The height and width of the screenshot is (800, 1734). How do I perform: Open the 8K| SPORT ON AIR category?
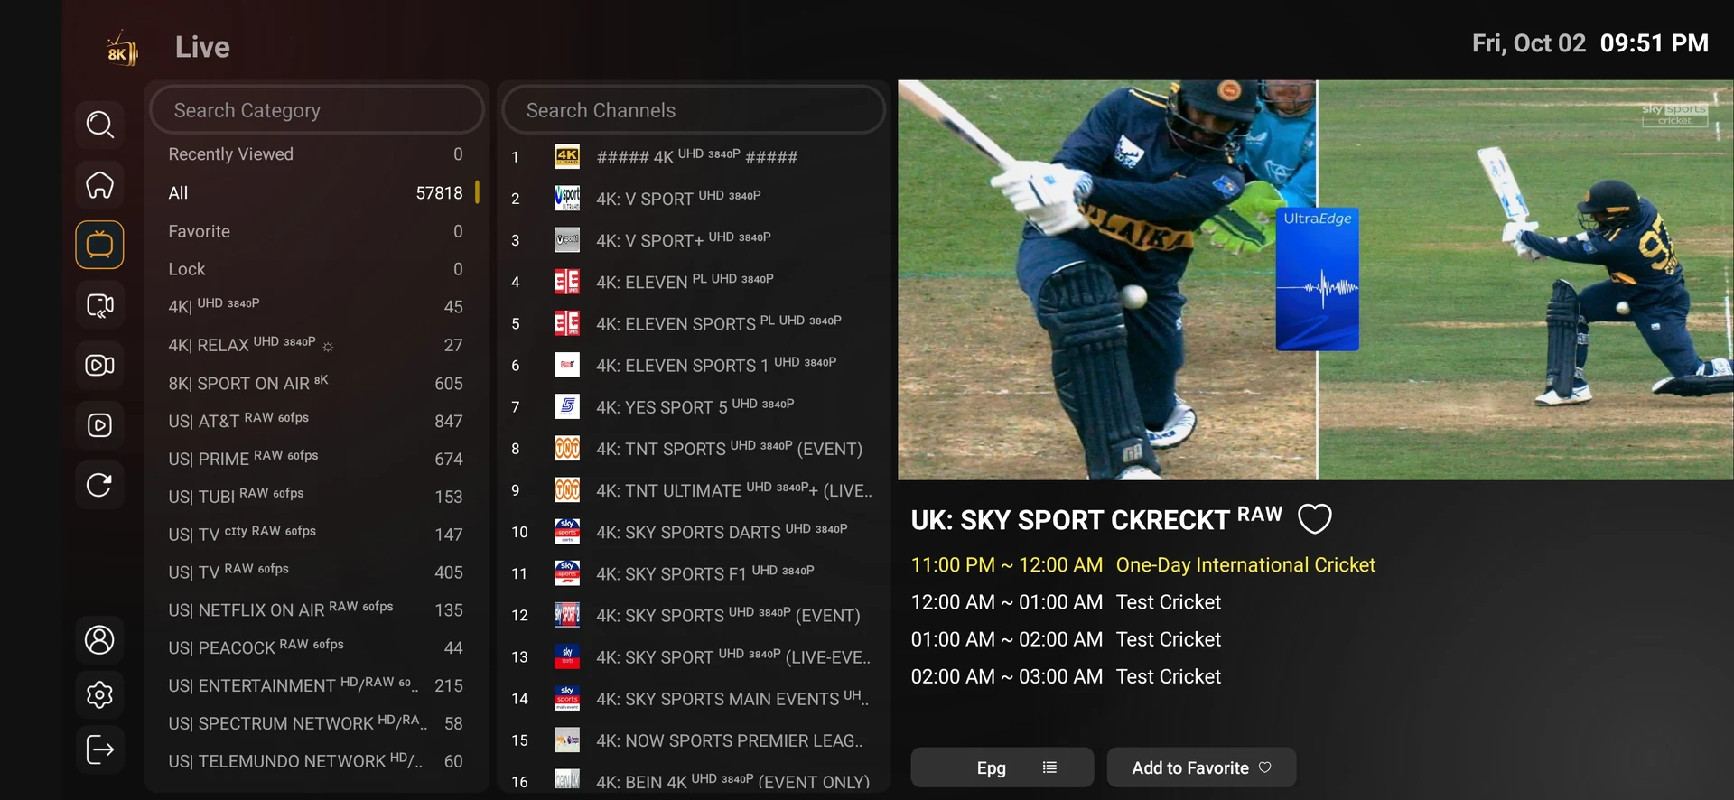tap(315, 384)
